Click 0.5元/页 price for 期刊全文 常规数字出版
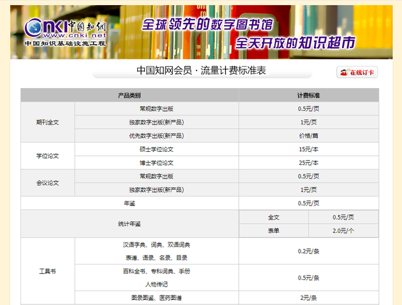Viewport: 402px width, 305px height. point(308,108)
